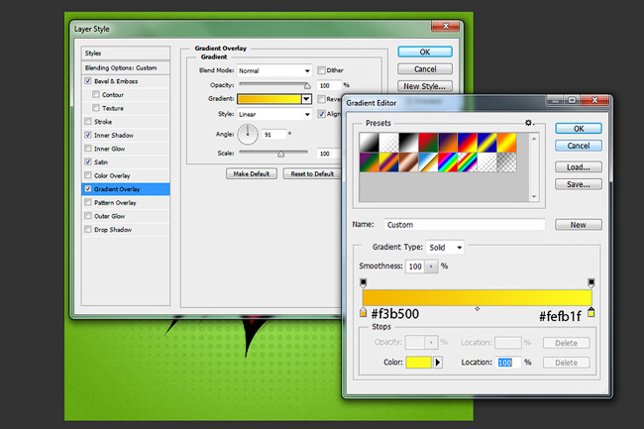Choose the copper gradient preset

click(408, 162)
